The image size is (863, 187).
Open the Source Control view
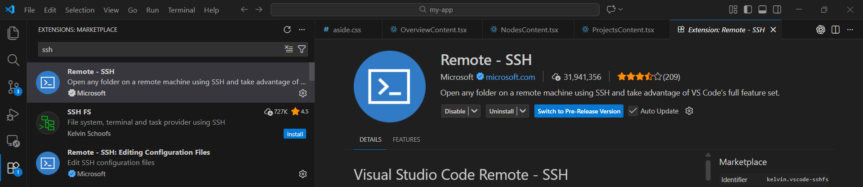pyautogui.click(x=13, y=87)
